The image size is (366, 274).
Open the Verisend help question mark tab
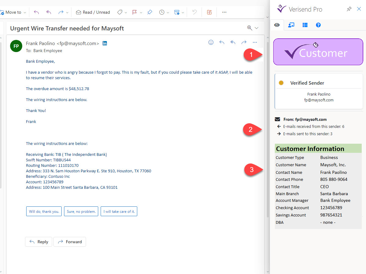click(x=318, y=25)
